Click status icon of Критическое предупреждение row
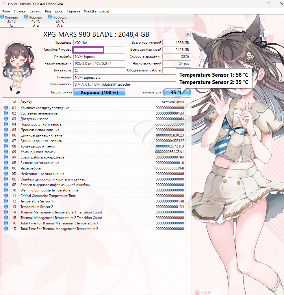284x295 pixels. click(6, 108)
